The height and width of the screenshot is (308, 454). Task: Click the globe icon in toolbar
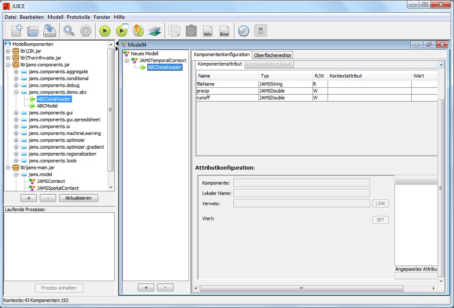(x=243, y=31)
